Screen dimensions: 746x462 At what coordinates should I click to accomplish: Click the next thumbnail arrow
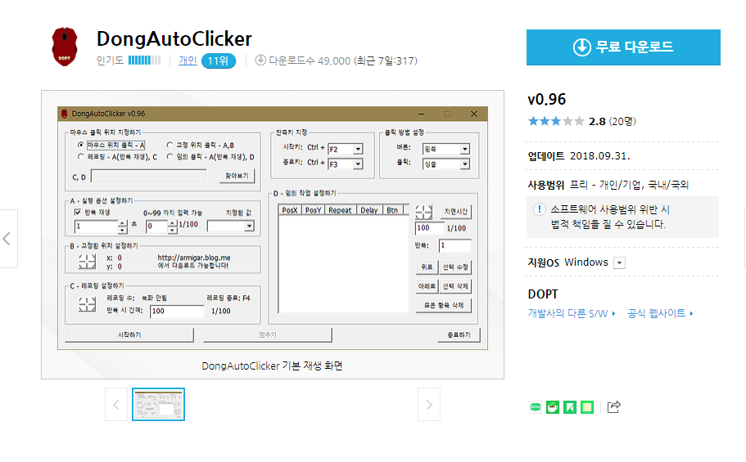(x=428, y=405)
